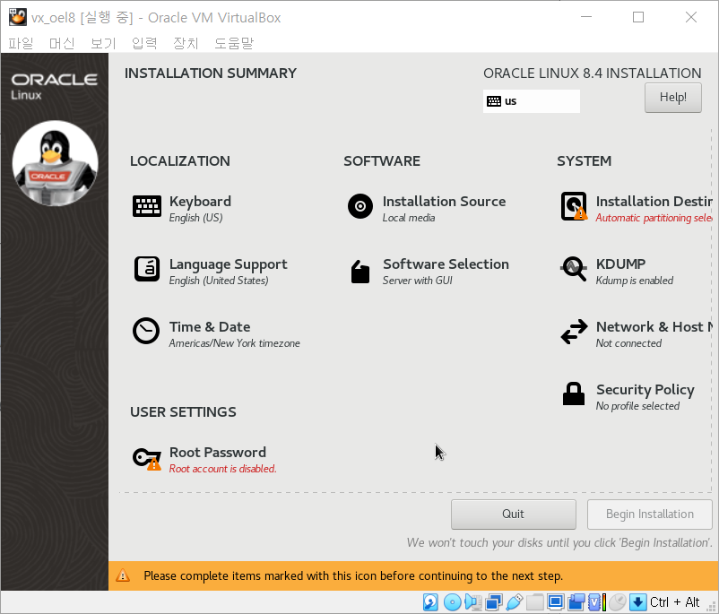The image size is (719, 614).
Task: Click 'Server with GUI' text
Action: point(417,281)
